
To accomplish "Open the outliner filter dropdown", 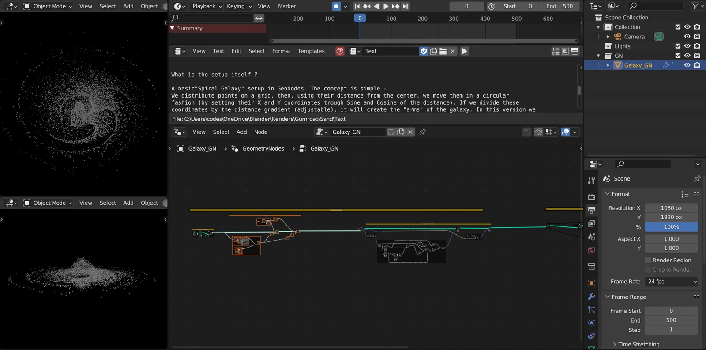I will 697,6.
